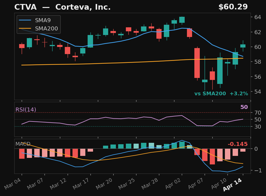Click the bold Apr 14 date label
The width and height of the screenshot is (266, 196).
pyautogui.click(x=233, y=185)
